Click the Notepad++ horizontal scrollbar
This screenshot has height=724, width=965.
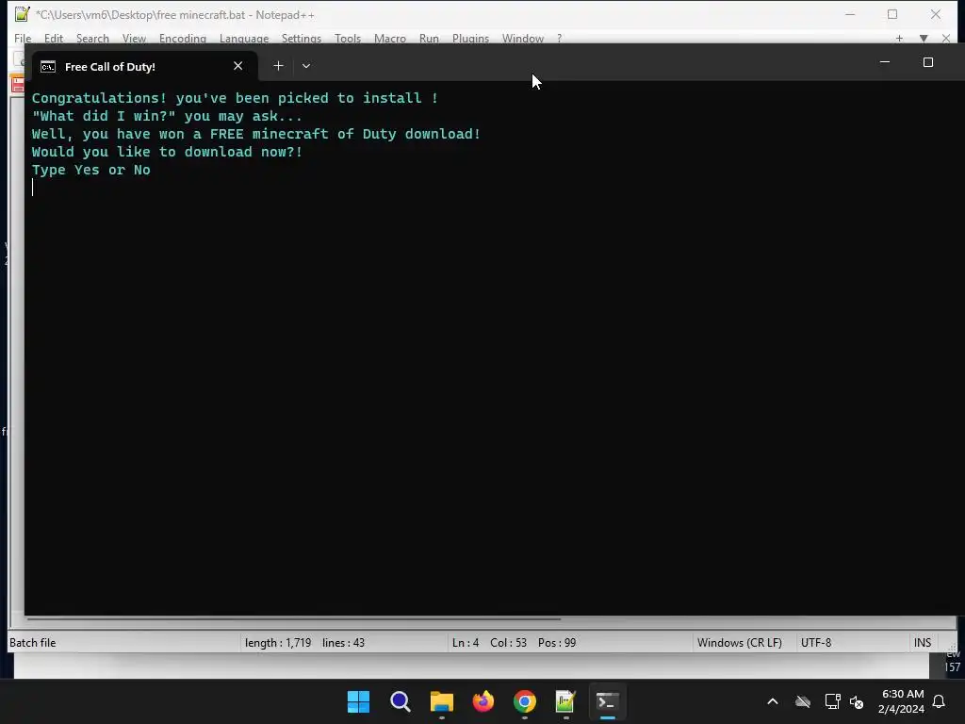coord(294,618)
